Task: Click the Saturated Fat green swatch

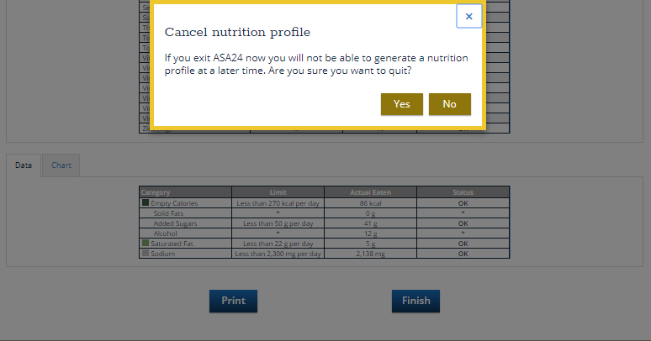Action: tap(145, 244)
